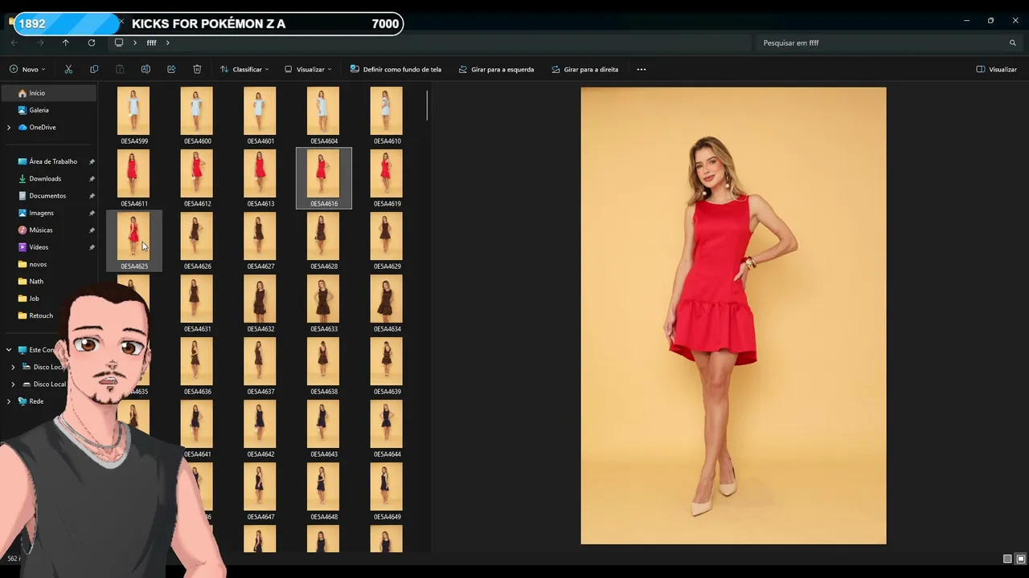Click the Delete trash icon in toolbar

tap(197, 69)
